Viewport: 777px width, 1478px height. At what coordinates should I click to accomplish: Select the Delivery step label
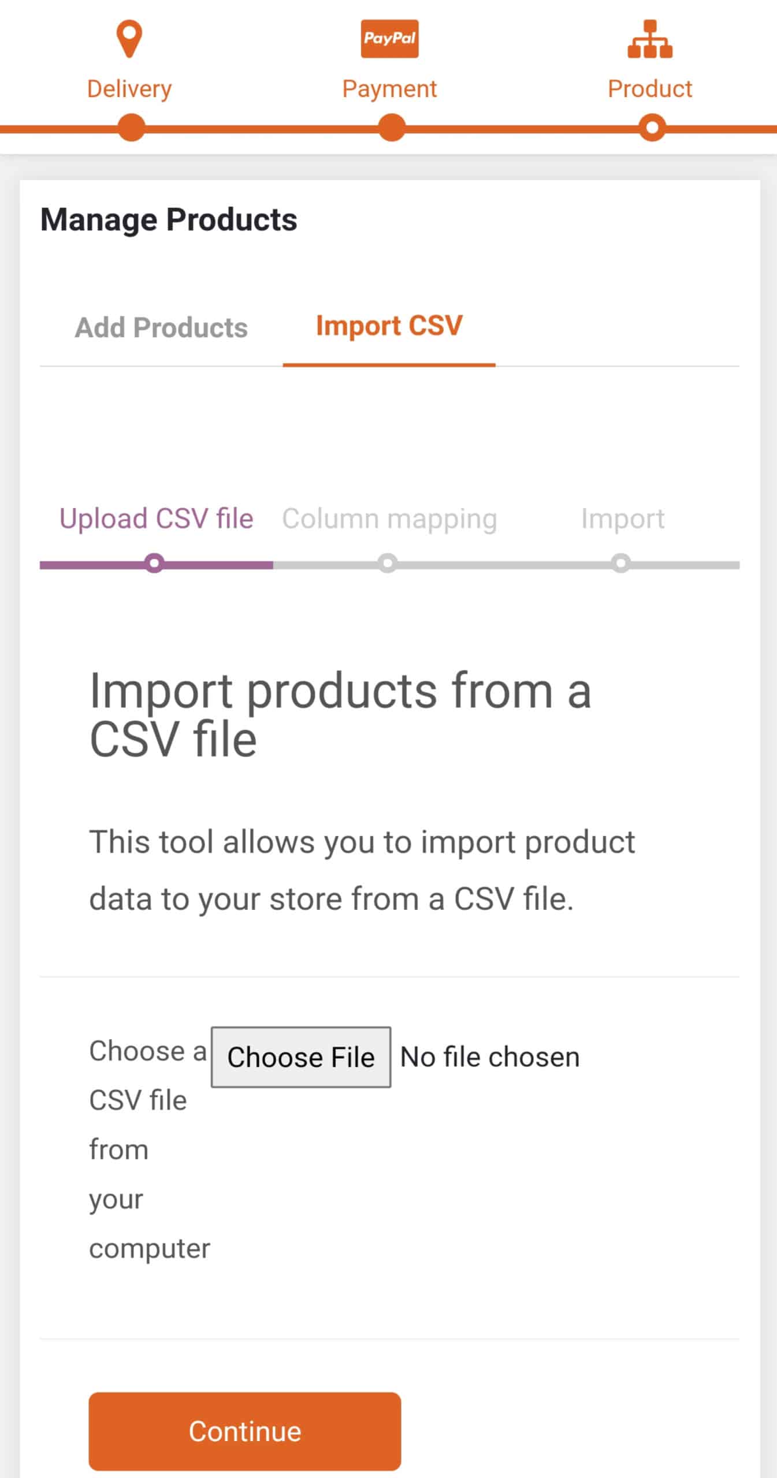pos(129,89)
